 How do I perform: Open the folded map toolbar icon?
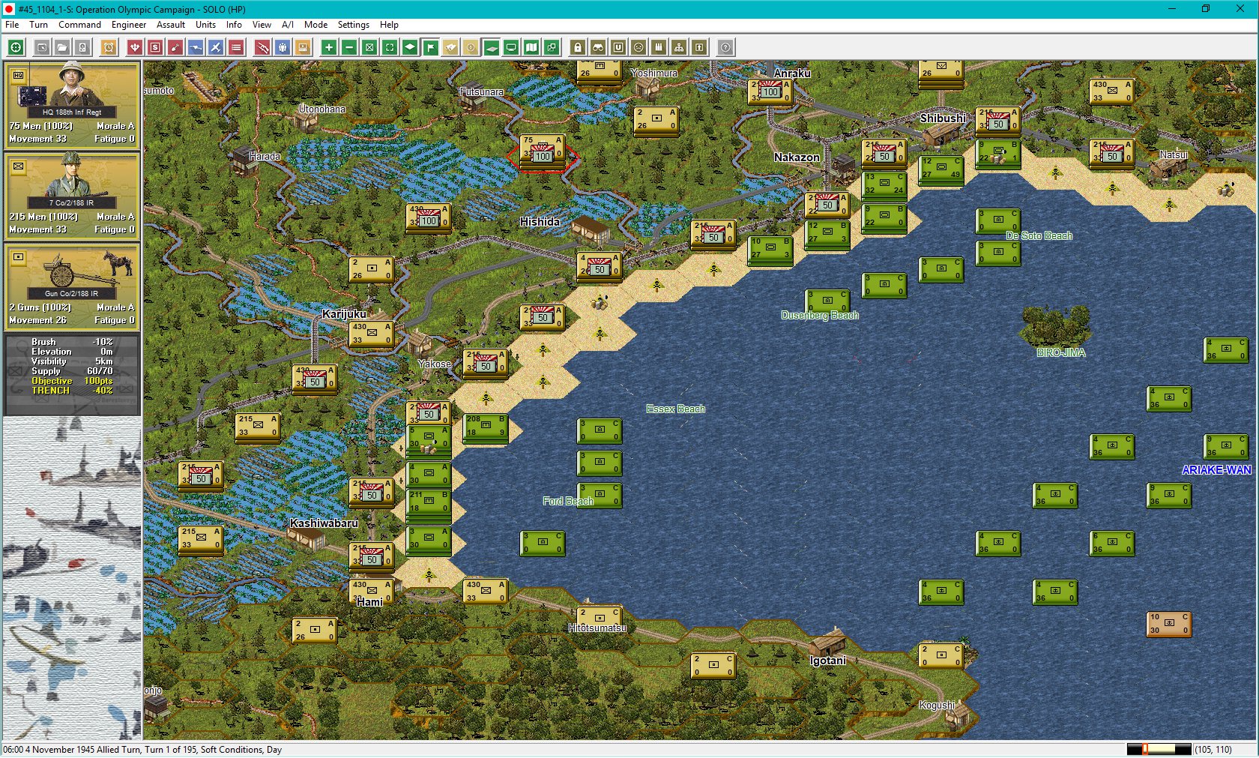pos(531,48)
